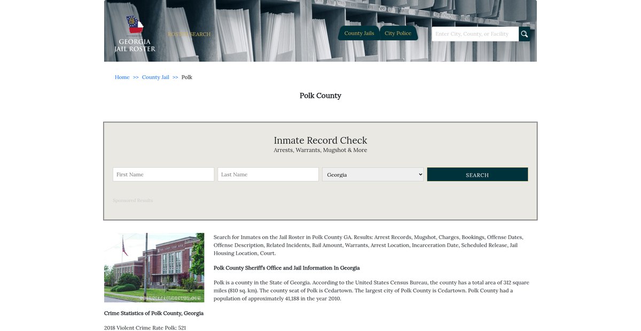Open the Roster Search link in header
This screenshot has height=331, width=641.
(189, 34)
